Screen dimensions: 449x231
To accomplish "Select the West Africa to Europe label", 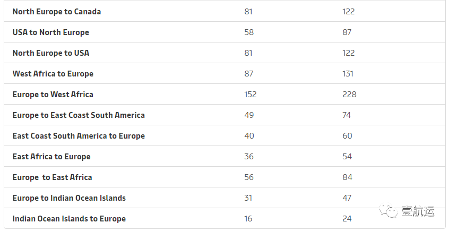I will [x=53, y=74].
